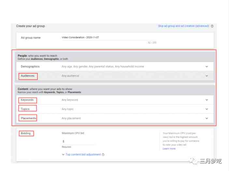Expand Top content bid adjustment chevron

pos(63,154)
